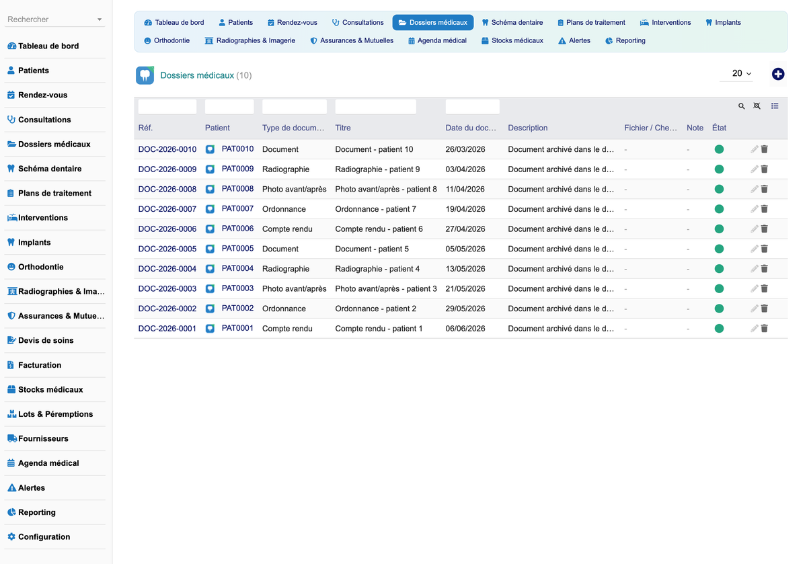Delete document DOC-2026-0003 with trash icon
Image resolution: width=807 pixels, height=564 pixels.
click(765, 289)
